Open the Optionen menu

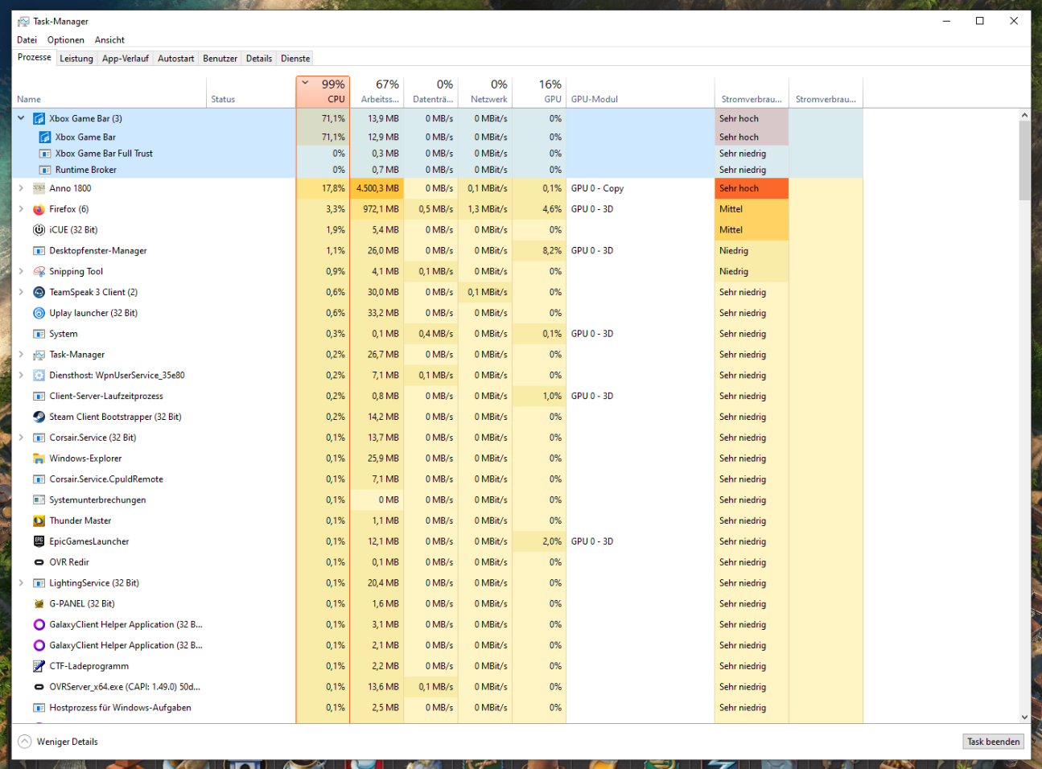point(66,40)
